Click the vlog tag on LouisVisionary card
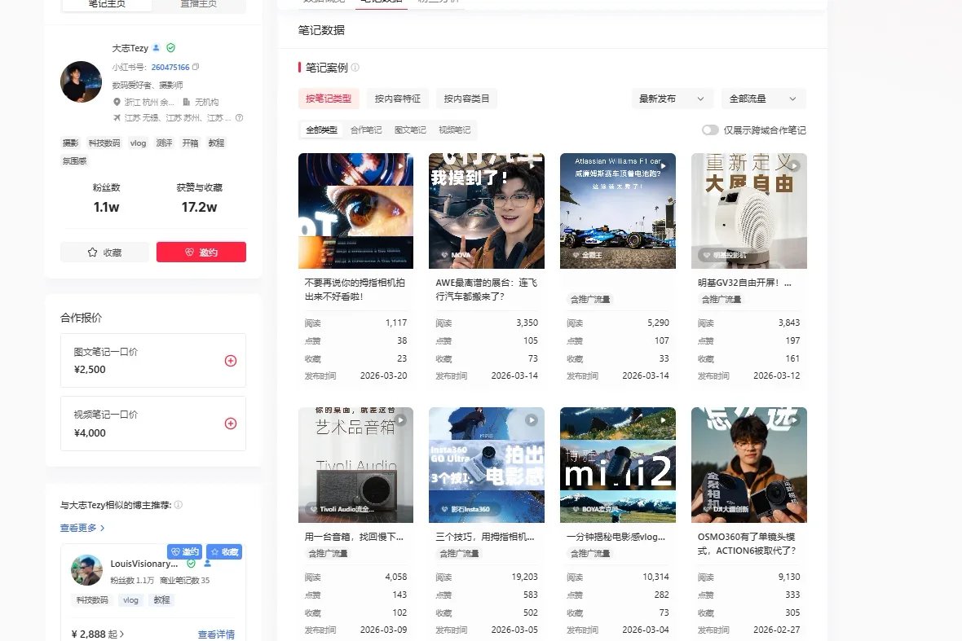This screenshot has width=962, height=641. (x=130, y=600)
